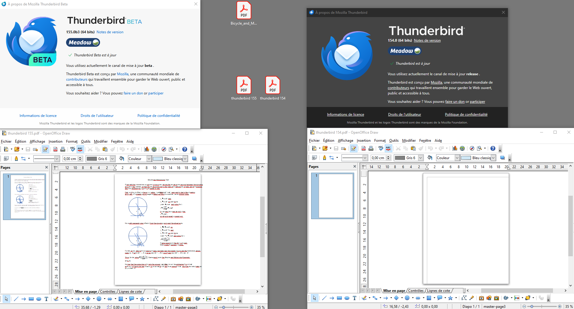Open the Affichage menu in thunderbird 155.pdf window
This screenshot has width=574, height=309.
37,141
